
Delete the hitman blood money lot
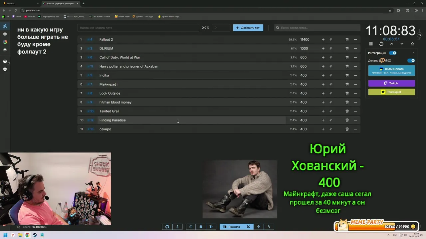tap(347, 102)
